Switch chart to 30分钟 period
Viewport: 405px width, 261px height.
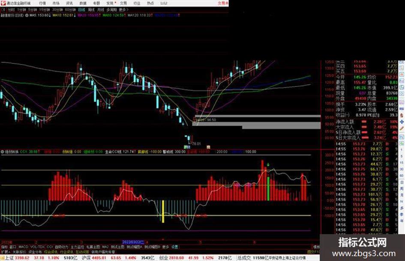[x=57, y=9]
